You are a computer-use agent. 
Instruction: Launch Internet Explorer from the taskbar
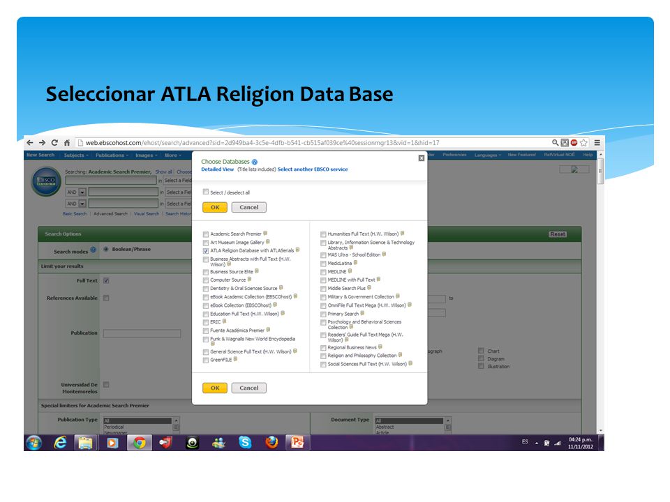click(x=60, y=443)
